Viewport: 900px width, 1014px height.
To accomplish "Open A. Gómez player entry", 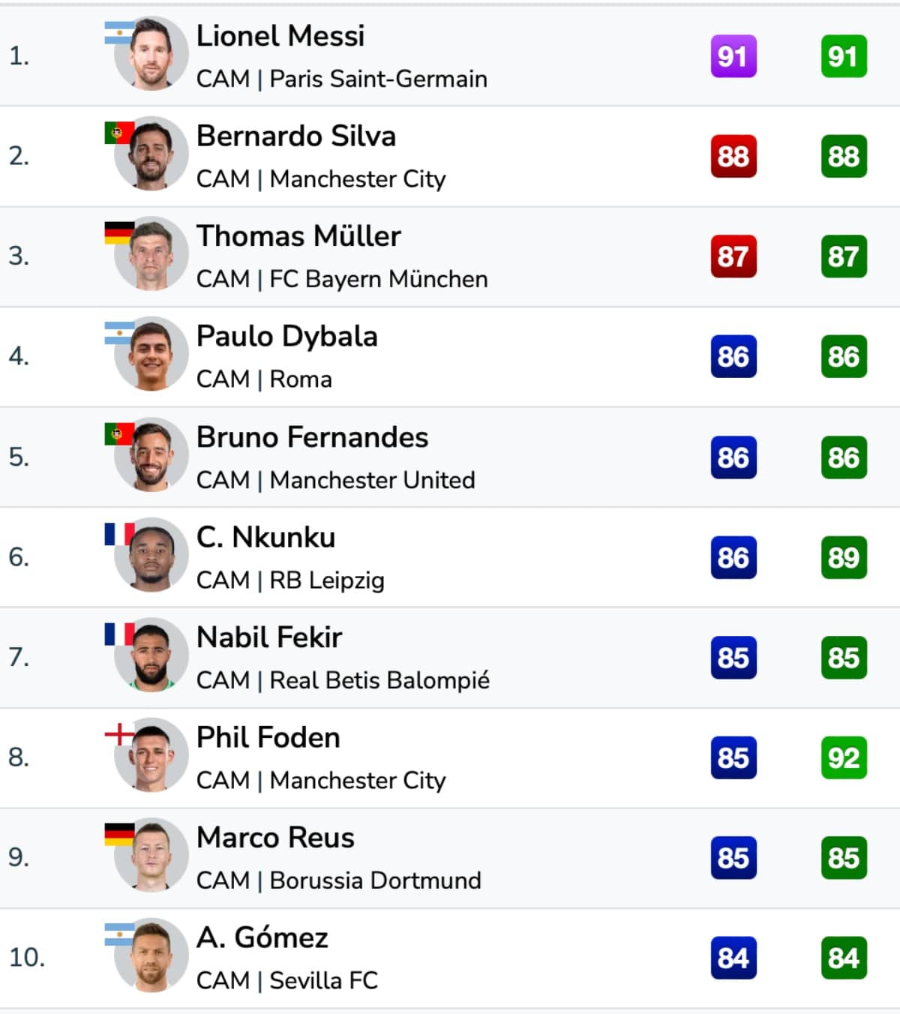I will 262,937.
